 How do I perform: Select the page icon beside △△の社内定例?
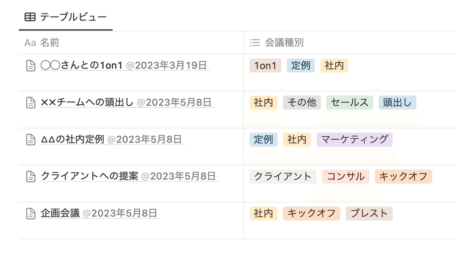click(x=31, y=140)
